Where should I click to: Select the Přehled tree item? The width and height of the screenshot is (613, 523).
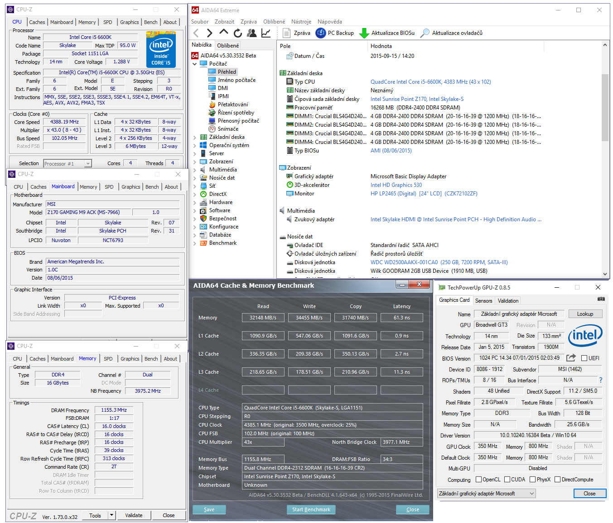coord(222,72)
